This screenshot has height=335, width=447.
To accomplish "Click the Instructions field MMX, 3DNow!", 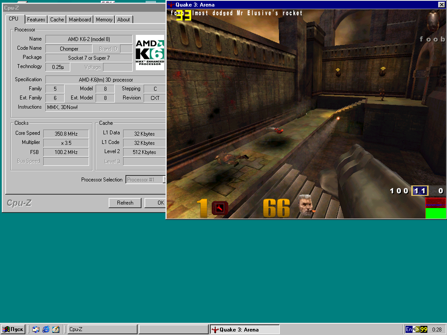I will (106, 107).
